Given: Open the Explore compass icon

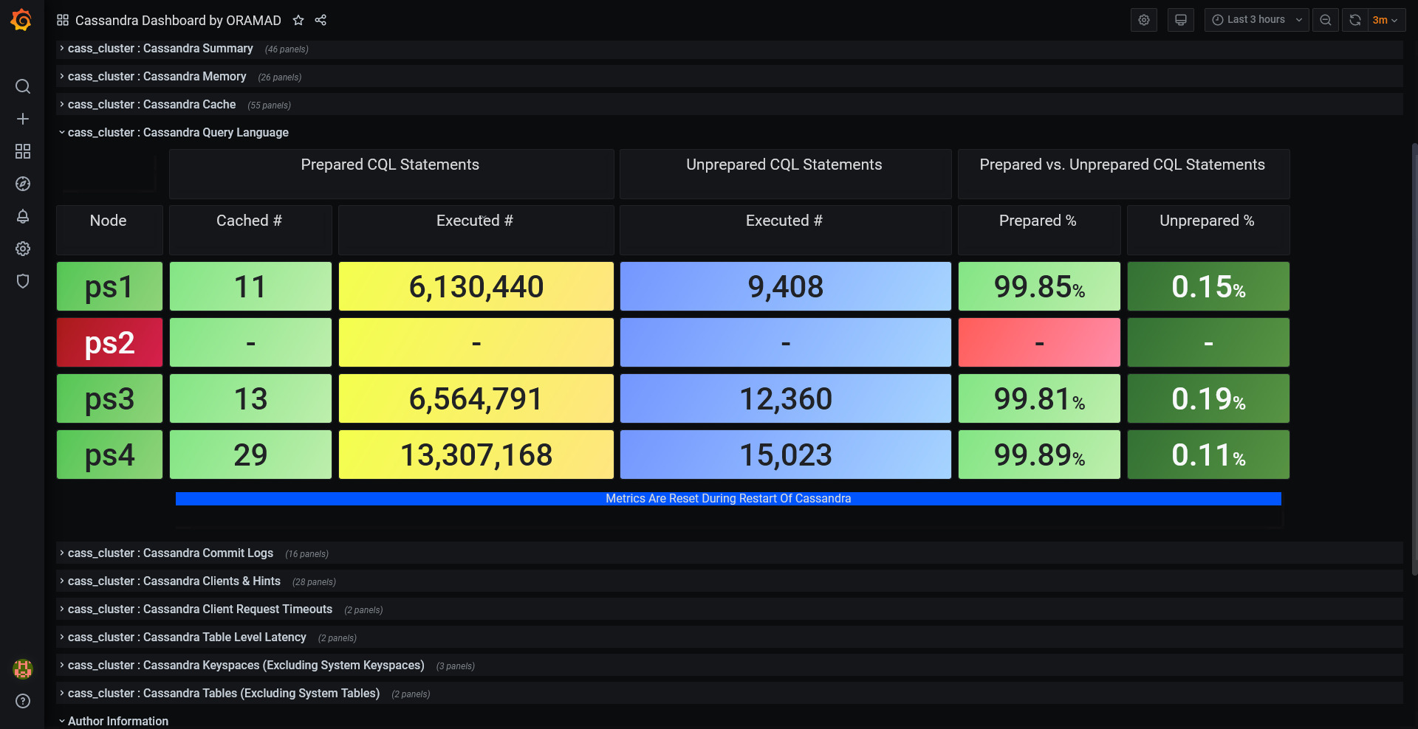Looking at the screenshot, I should point(23,184).
